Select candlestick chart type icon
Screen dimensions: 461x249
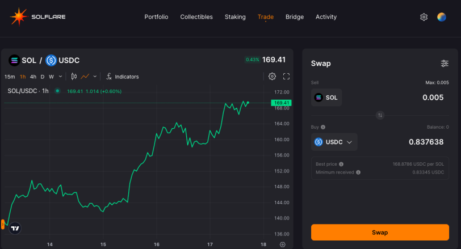74,77
